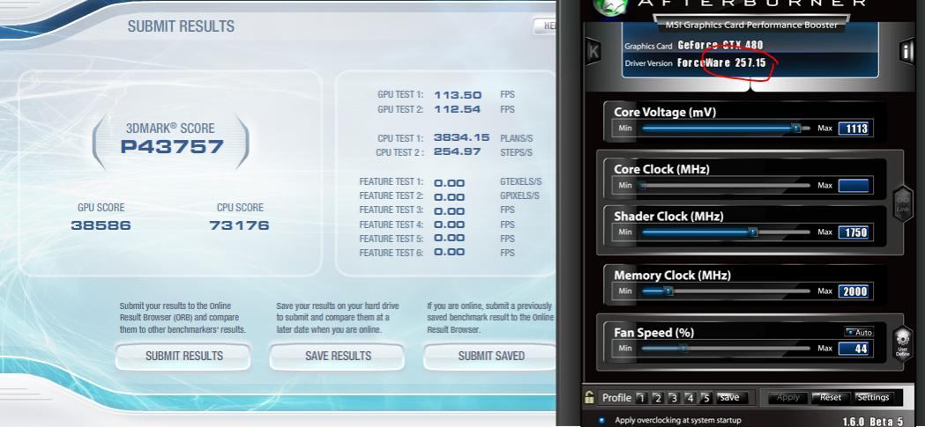Click the User Define fan gear button

click(903, 342)
